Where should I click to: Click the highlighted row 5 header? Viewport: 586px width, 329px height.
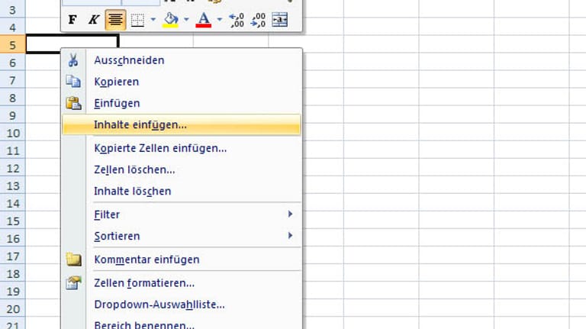(x=13, y=44)
